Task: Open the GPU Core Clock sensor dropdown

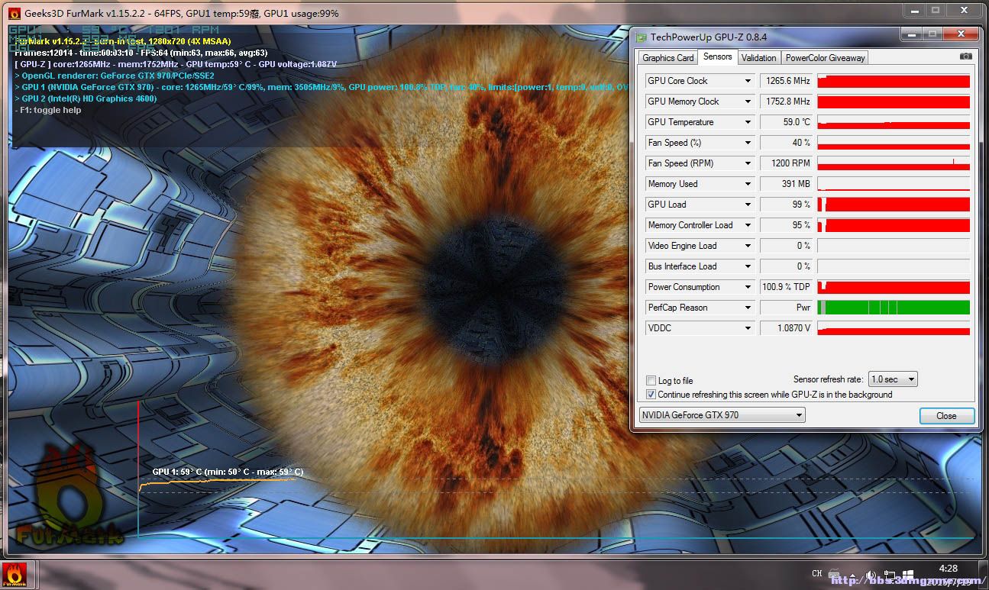Action: [x=748, y=81]
